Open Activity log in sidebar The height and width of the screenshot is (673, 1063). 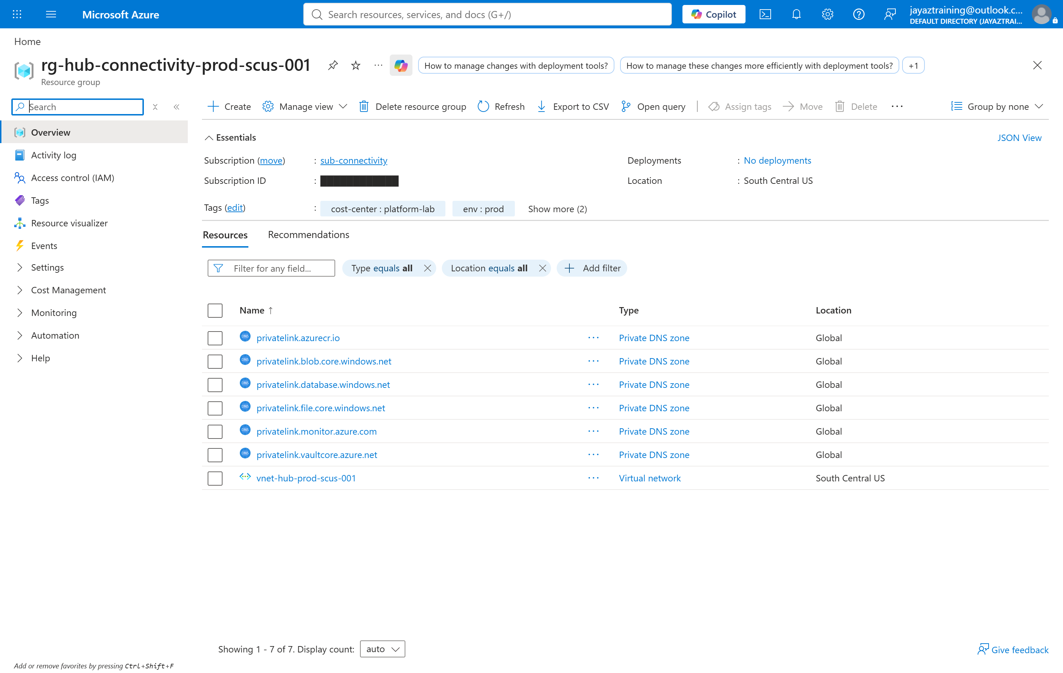point(54,155)
